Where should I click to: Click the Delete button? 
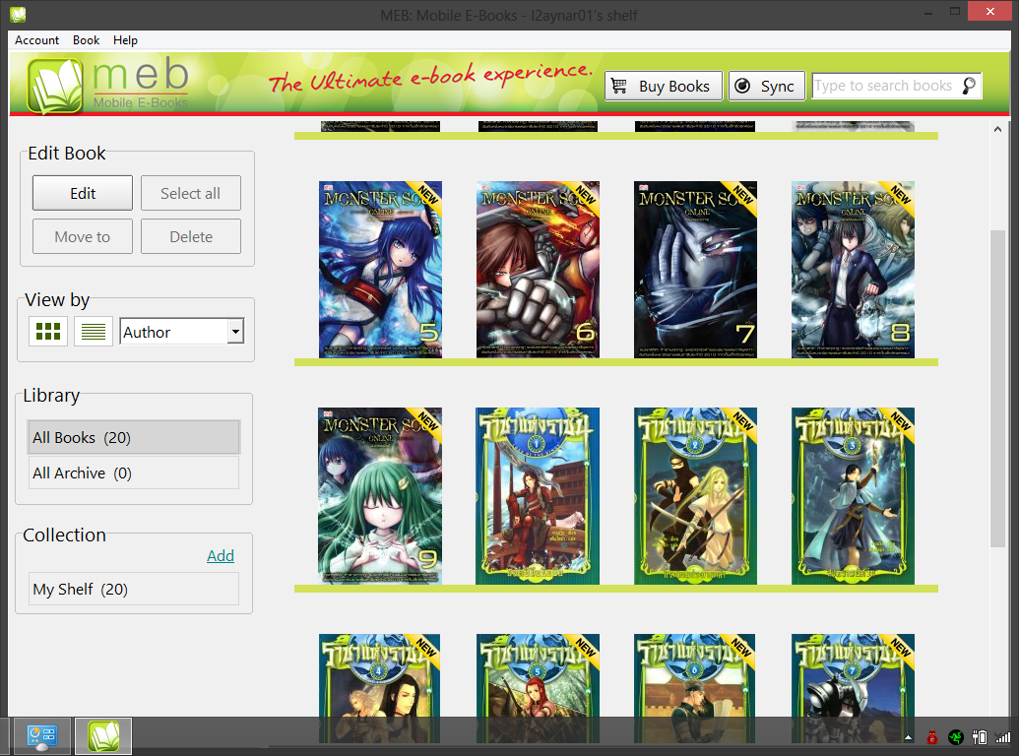coord(190,236)
